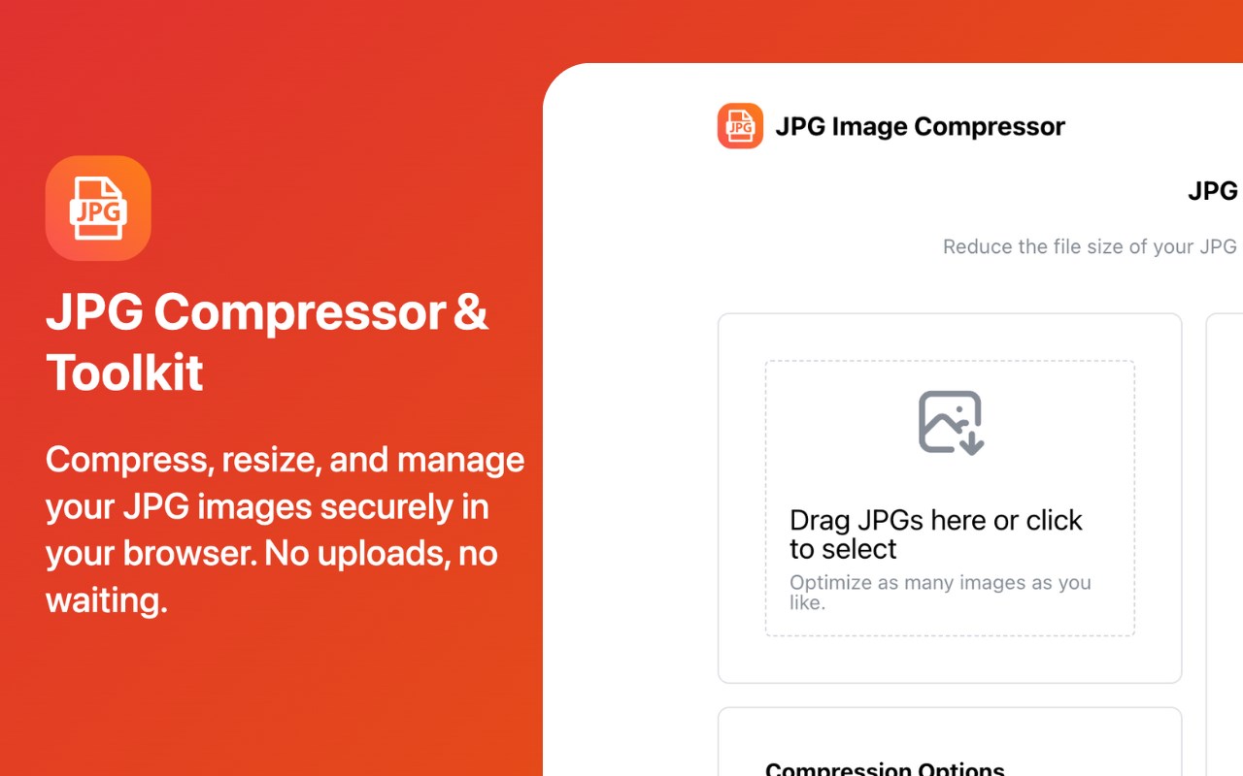
Task: Click the Compression Options card's top border area
Action: (950, 715)
